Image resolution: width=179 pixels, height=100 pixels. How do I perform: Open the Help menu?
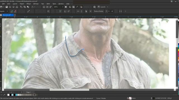[x=68, y=4]
